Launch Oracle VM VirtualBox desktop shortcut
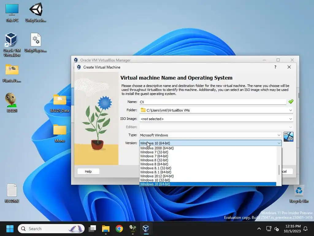 (12, 45)
